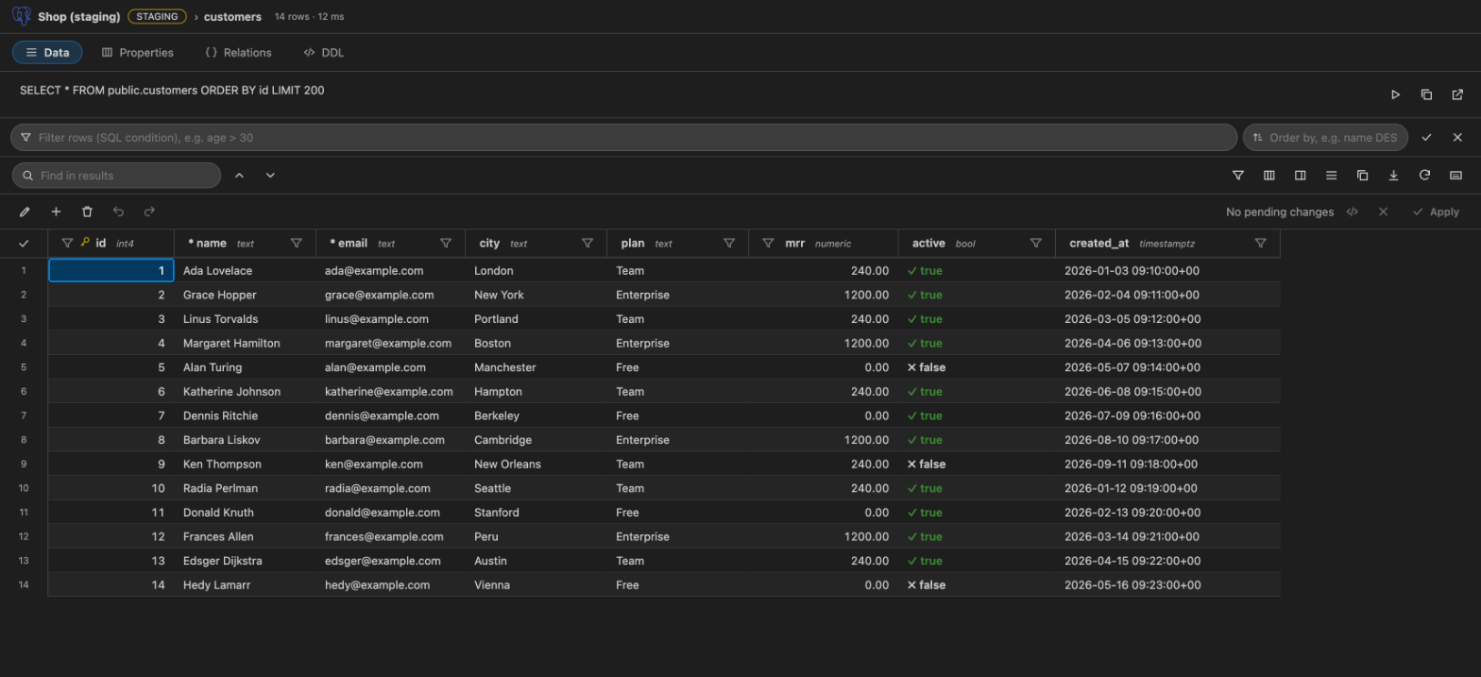This screenshot has height=677, width=1481.
Task: Toggle active false for Ken Thompson
Action: (x=977, y=464)
